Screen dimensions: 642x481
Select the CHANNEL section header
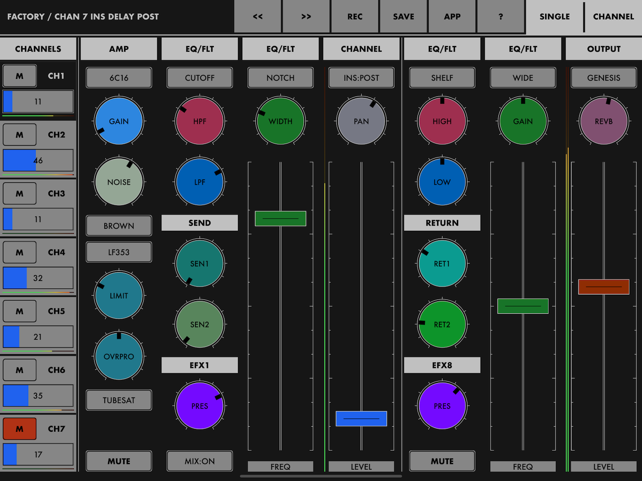click(361, 49)
